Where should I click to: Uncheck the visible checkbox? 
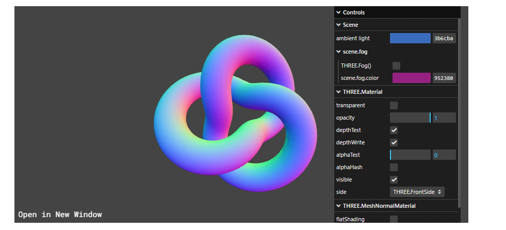(x=394, y=179)
